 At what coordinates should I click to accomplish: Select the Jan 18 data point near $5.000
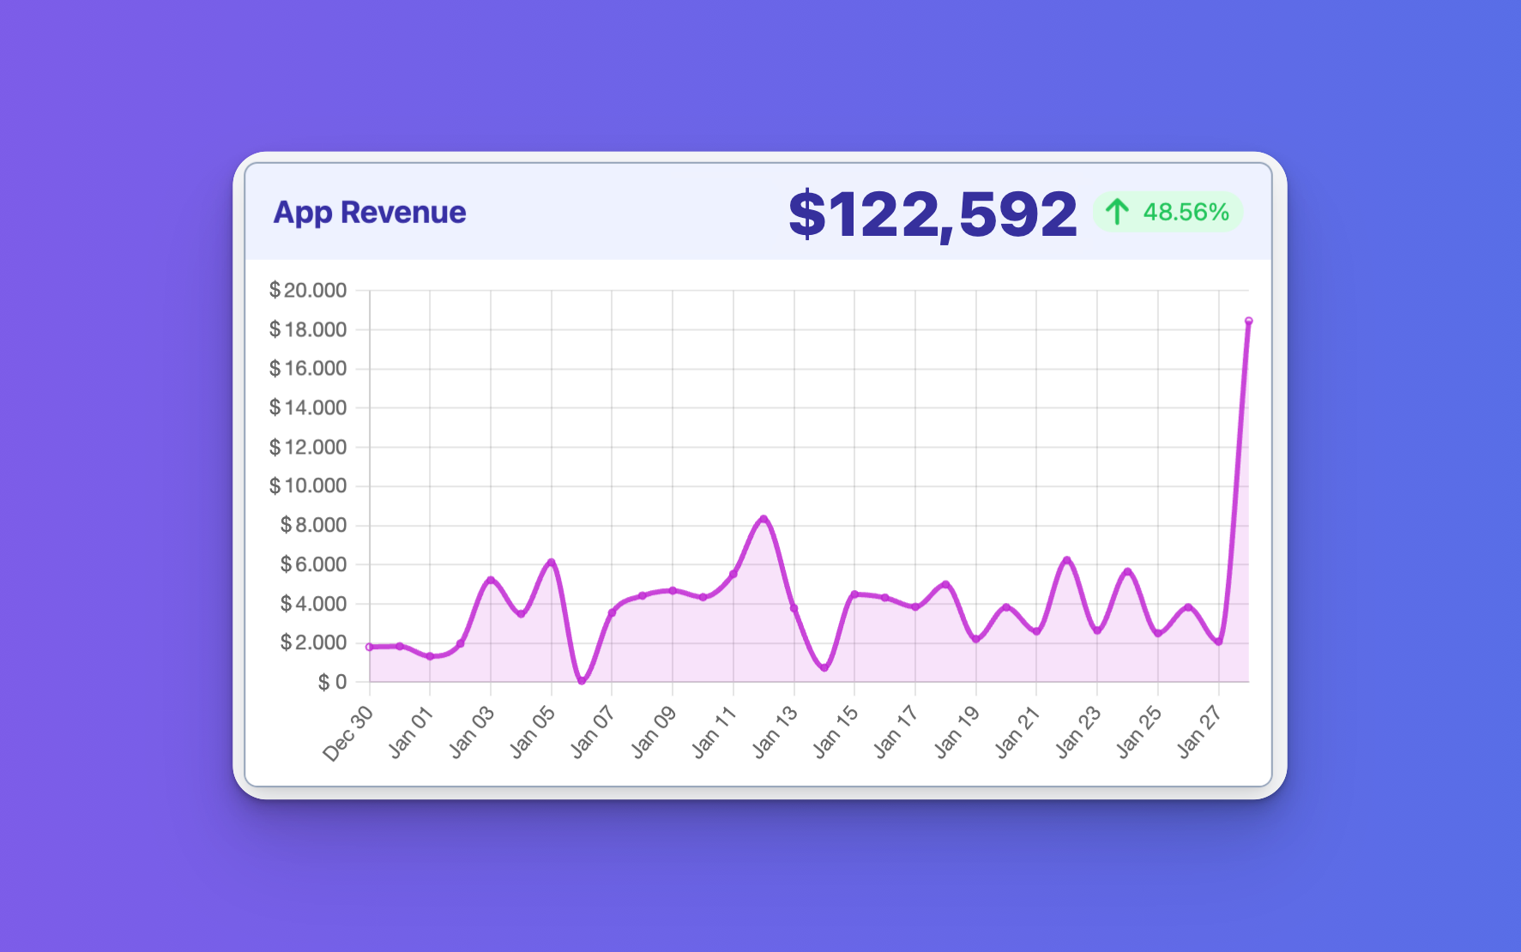[x=945, y=585]
